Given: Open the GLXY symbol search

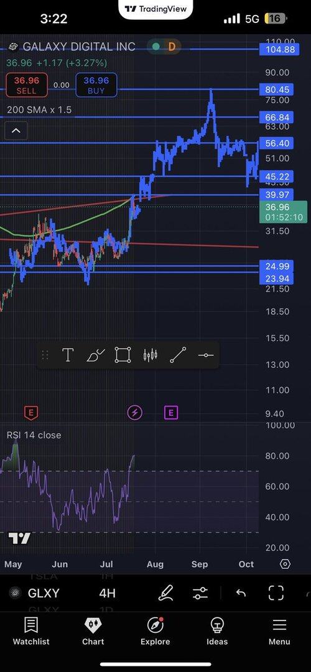Looking at the screenshot, I should (44, 593).
